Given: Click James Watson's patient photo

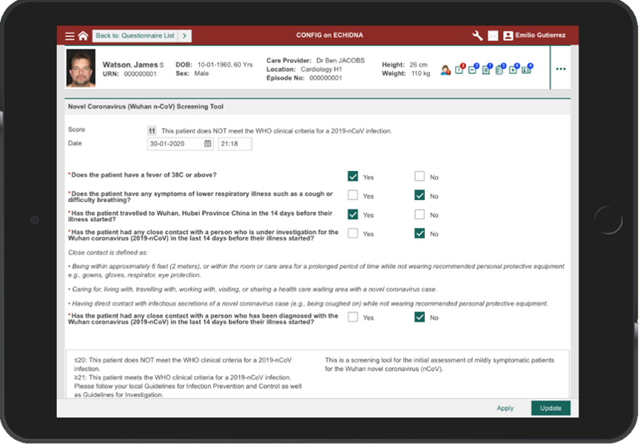Looking at the screenshot, I should 81,68.
